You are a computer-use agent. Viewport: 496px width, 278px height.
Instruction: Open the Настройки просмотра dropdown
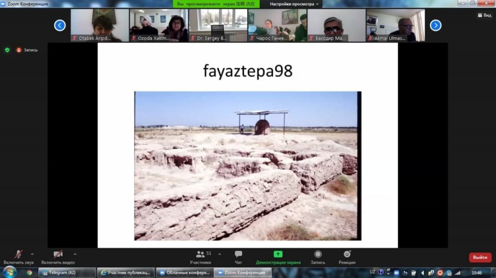click(x=295, y=4)
